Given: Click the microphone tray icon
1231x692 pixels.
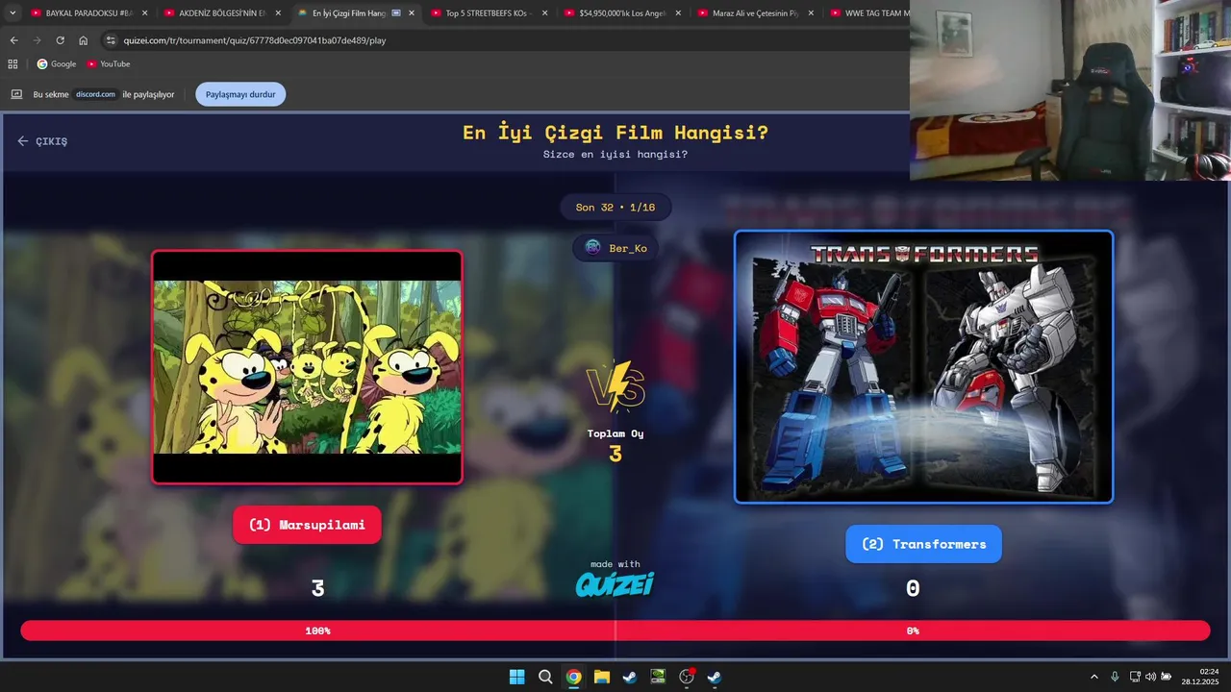Looking at the screenshot, I should click(1115, 677).
